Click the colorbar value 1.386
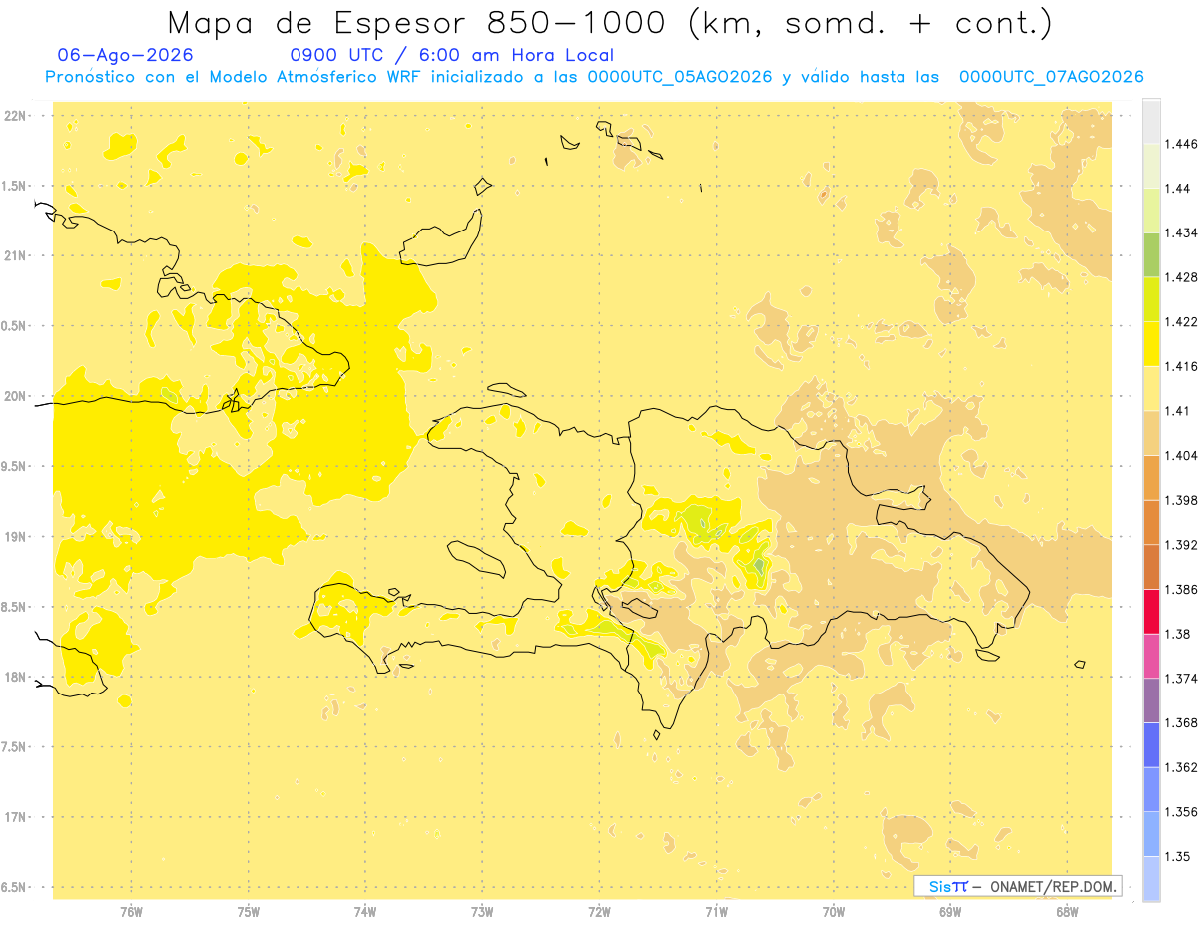 [1181, 589]
